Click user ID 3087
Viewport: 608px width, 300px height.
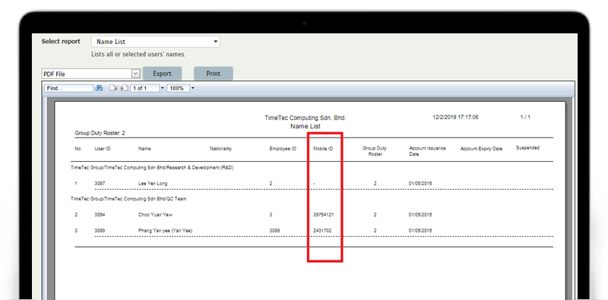[100, 183]
